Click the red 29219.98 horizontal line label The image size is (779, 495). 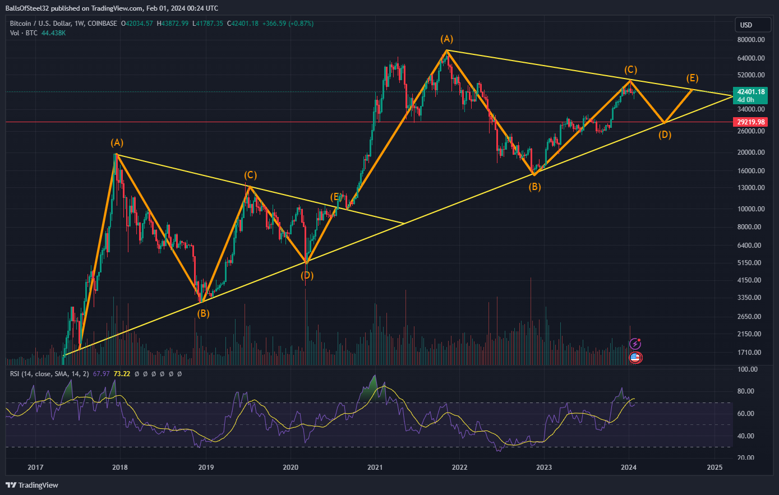(751, 122)
